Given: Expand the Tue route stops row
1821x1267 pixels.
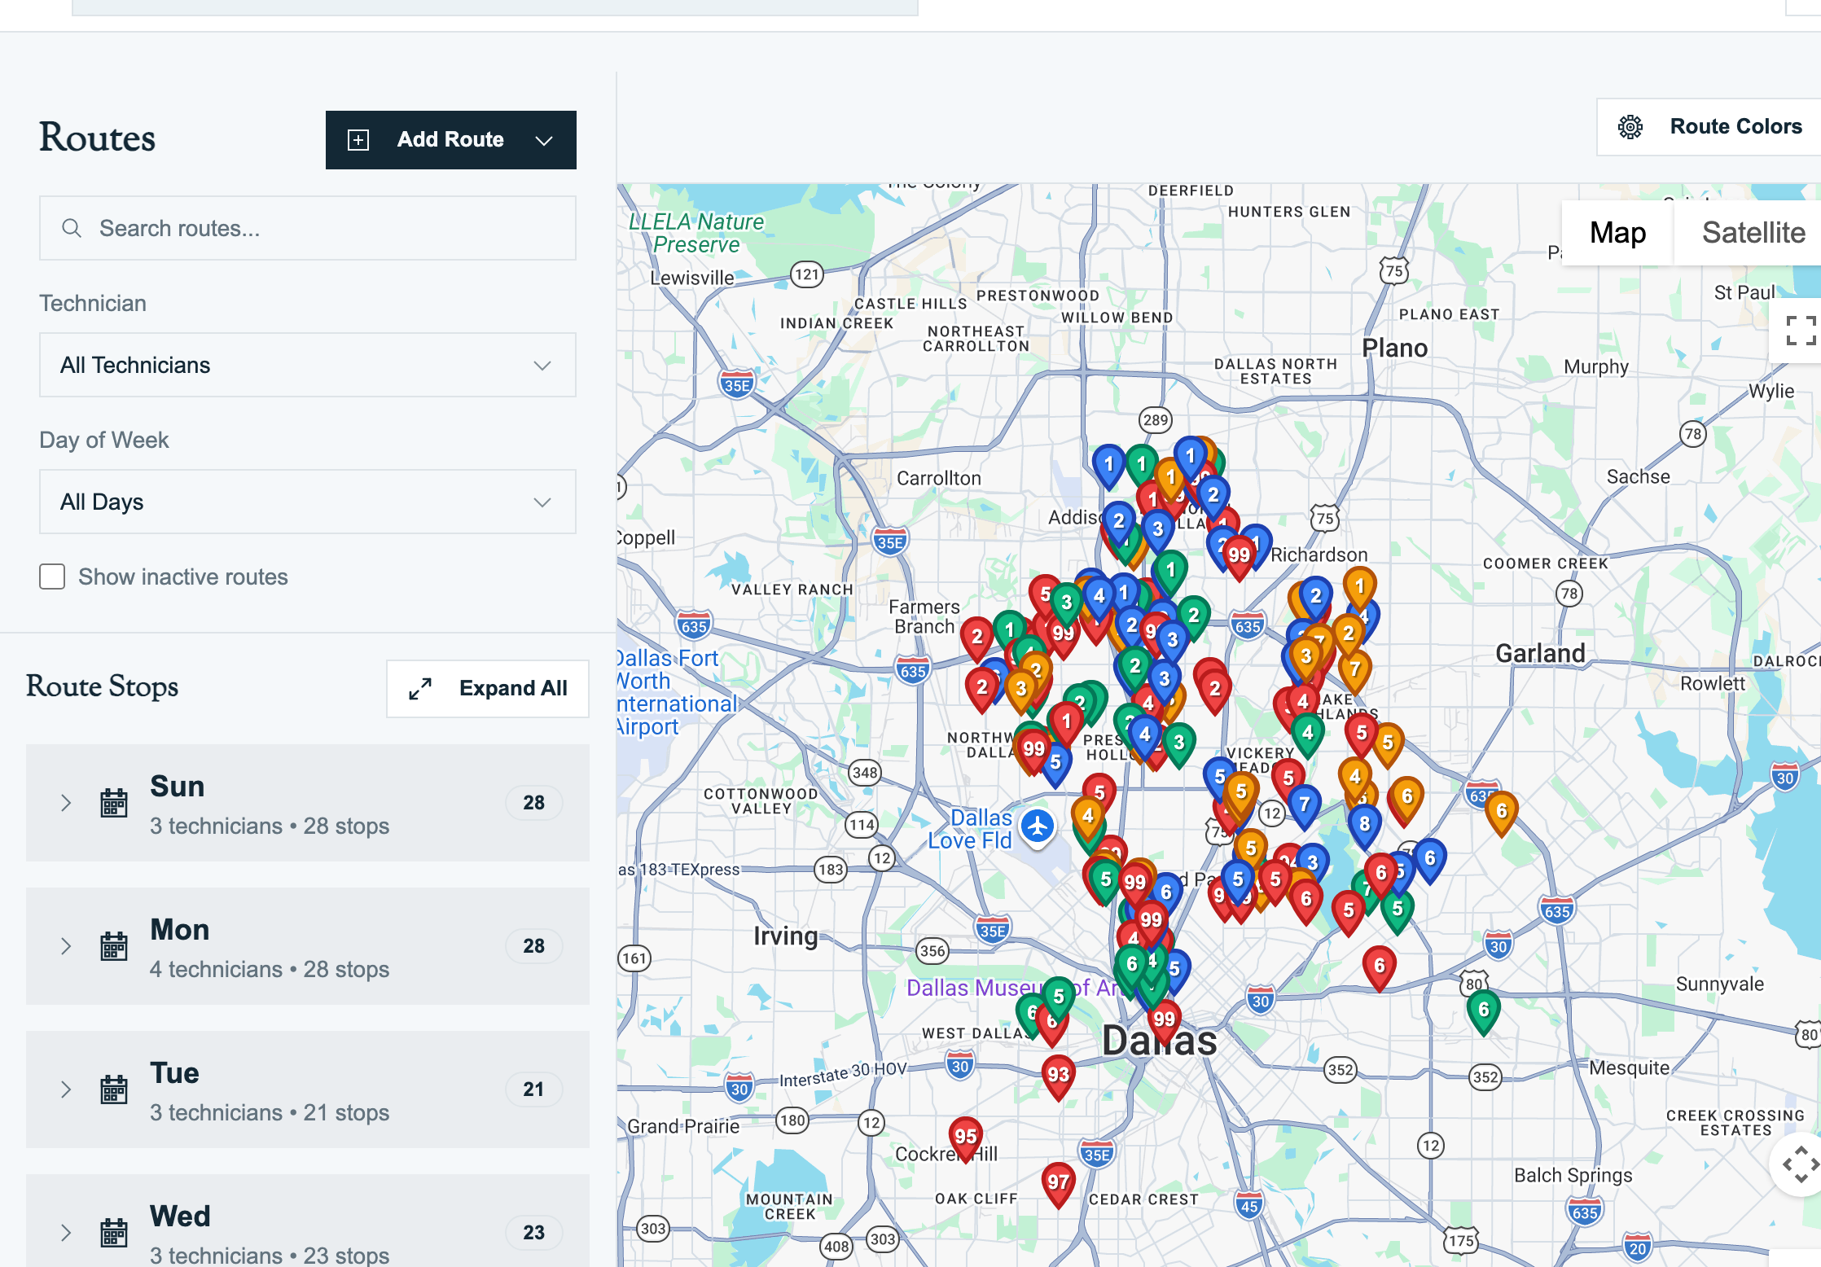Looking at the screenshot, I should (308, 1089).
